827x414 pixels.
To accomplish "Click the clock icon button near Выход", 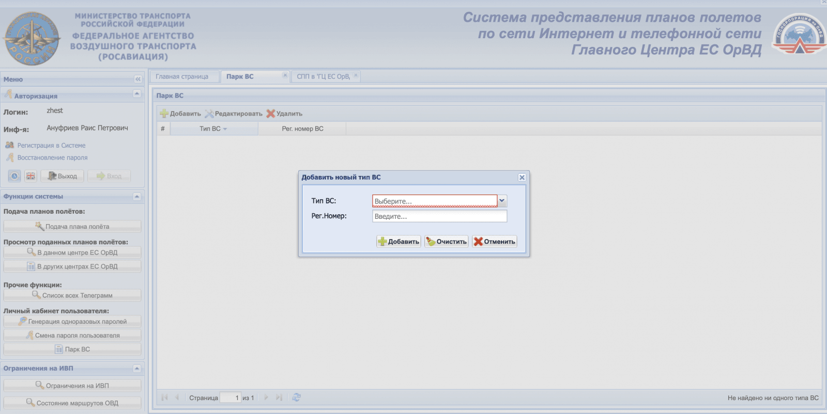I will (14, 176).
